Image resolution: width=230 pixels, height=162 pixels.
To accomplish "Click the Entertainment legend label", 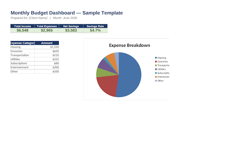I will [163, 77].
